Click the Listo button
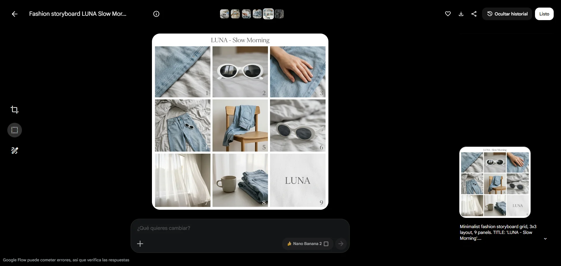This screenshot has height=266, width=561. click(544, 14)
